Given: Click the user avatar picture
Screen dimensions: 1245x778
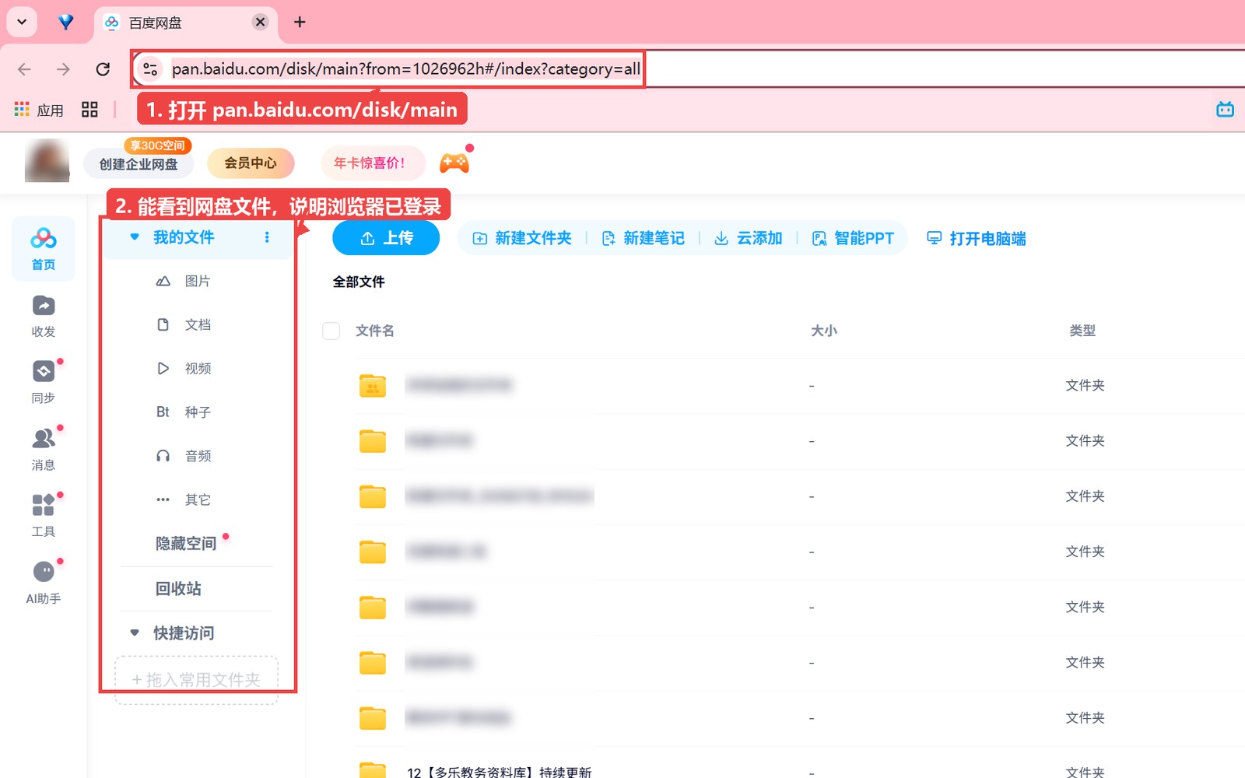Looking at the screenshot, I should [47, 161].
